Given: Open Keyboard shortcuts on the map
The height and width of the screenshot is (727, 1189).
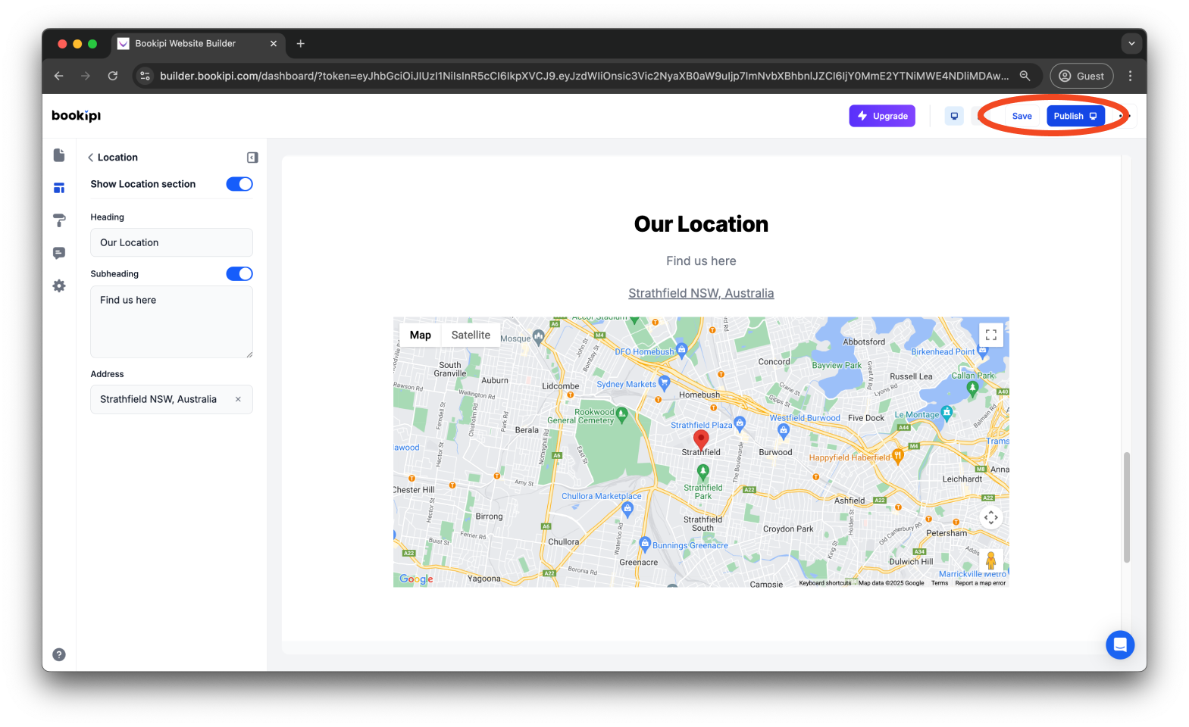Looking at the screenshot, I should 824,583.
